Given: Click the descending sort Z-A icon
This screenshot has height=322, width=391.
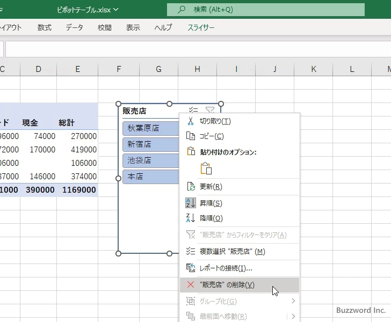Looking at the screenshot, I should pyautogui.click(x=191, y=218).
